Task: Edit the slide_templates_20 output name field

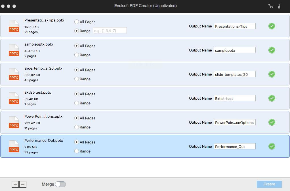Action: click(235, 74)
